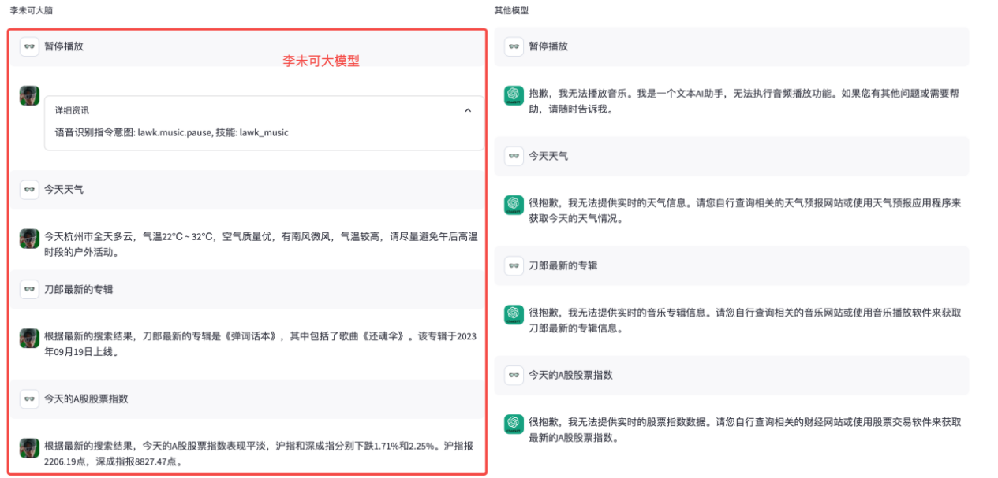The width and height of the screenshot is (998, 478).
Task: Click the ChatGPT icon beside the 无法提供实时的天气信息 reply
Action: pyautogui.click(x=514, y=205)
